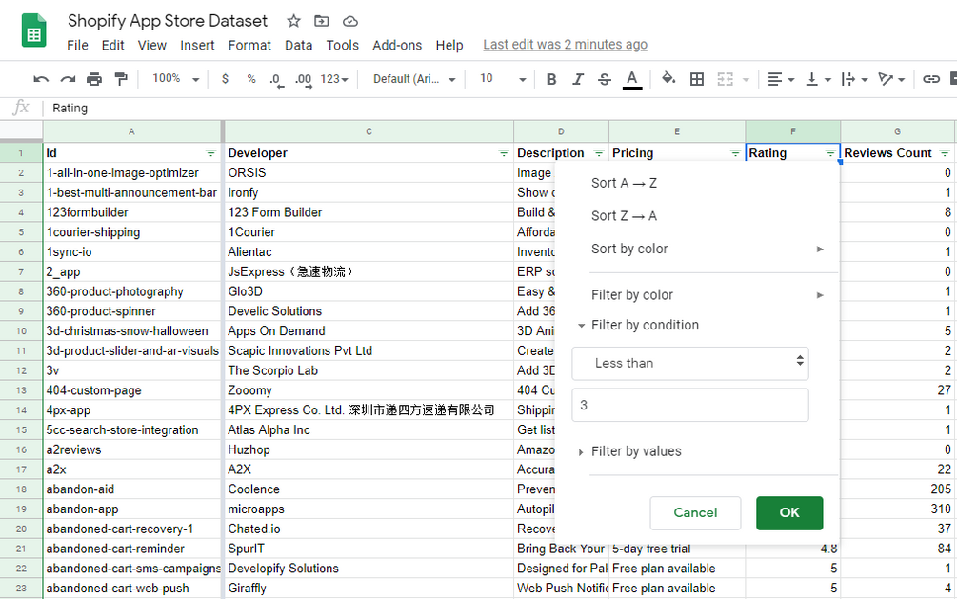Open the Id column filter icon
The image size is (957, 599).
[x=210, y=153]
